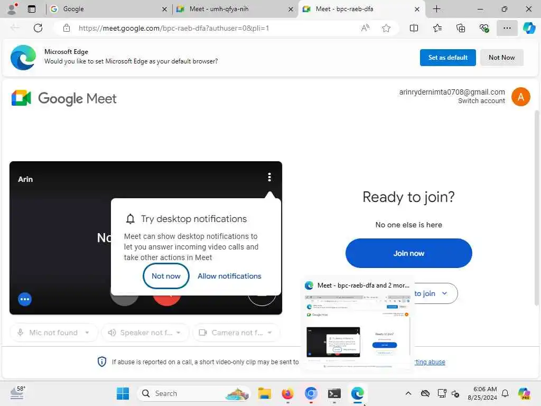Activate Read aloud icon in address bar

coord(365,28)
